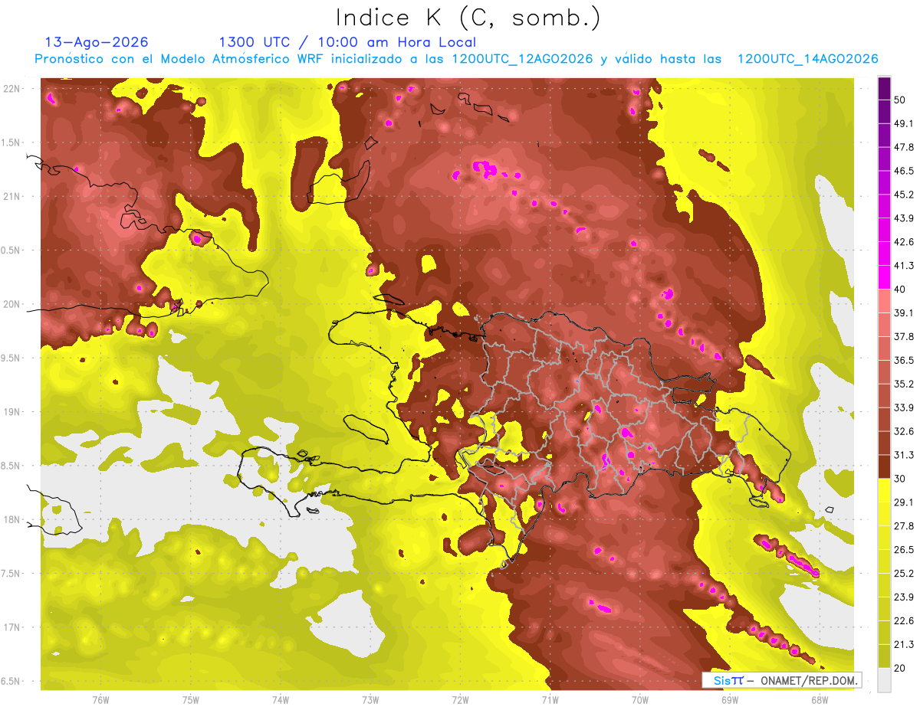Click the legend value '27.8'
This screenshot has height=710, width=920.
(904, 526)
